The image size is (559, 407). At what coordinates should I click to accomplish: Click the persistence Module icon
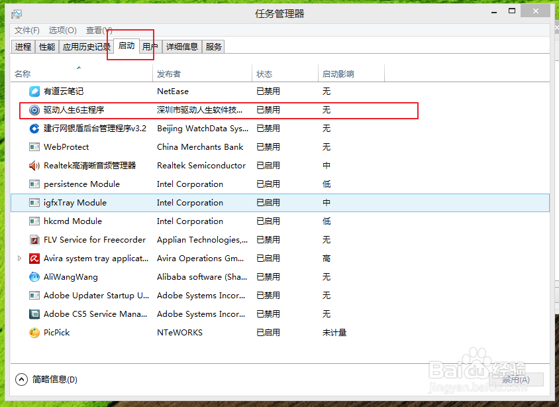[x=34, y=184]
